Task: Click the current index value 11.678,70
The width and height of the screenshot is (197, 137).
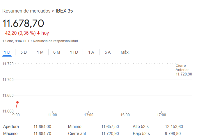Action: (23, 23)
